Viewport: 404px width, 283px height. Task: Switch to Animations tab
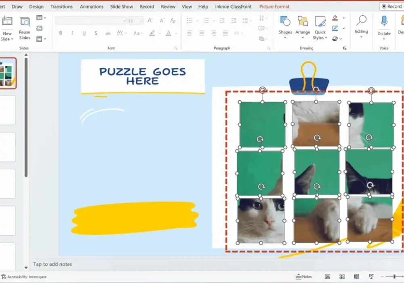[x=91, y=7]
